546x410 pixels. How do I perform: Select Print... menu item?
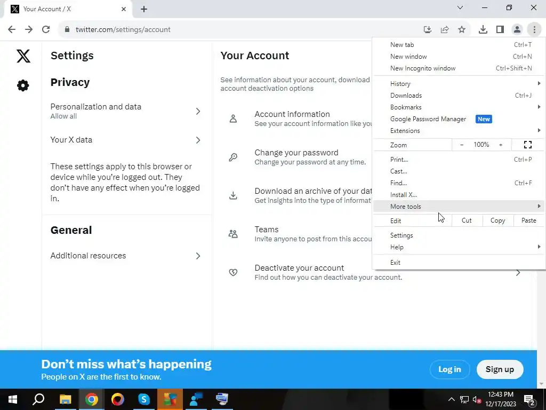pos(458,159)
